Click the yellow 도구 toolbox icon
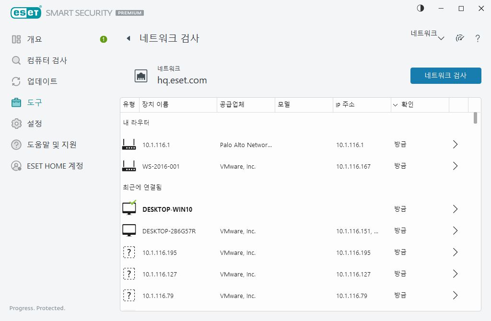This screenshot has width=491, height=321. [x=15, y=103]
